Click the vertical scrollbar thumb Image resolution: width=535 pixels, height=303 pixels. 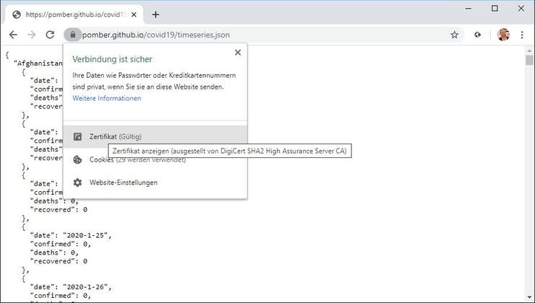click(x=529, y=61)
